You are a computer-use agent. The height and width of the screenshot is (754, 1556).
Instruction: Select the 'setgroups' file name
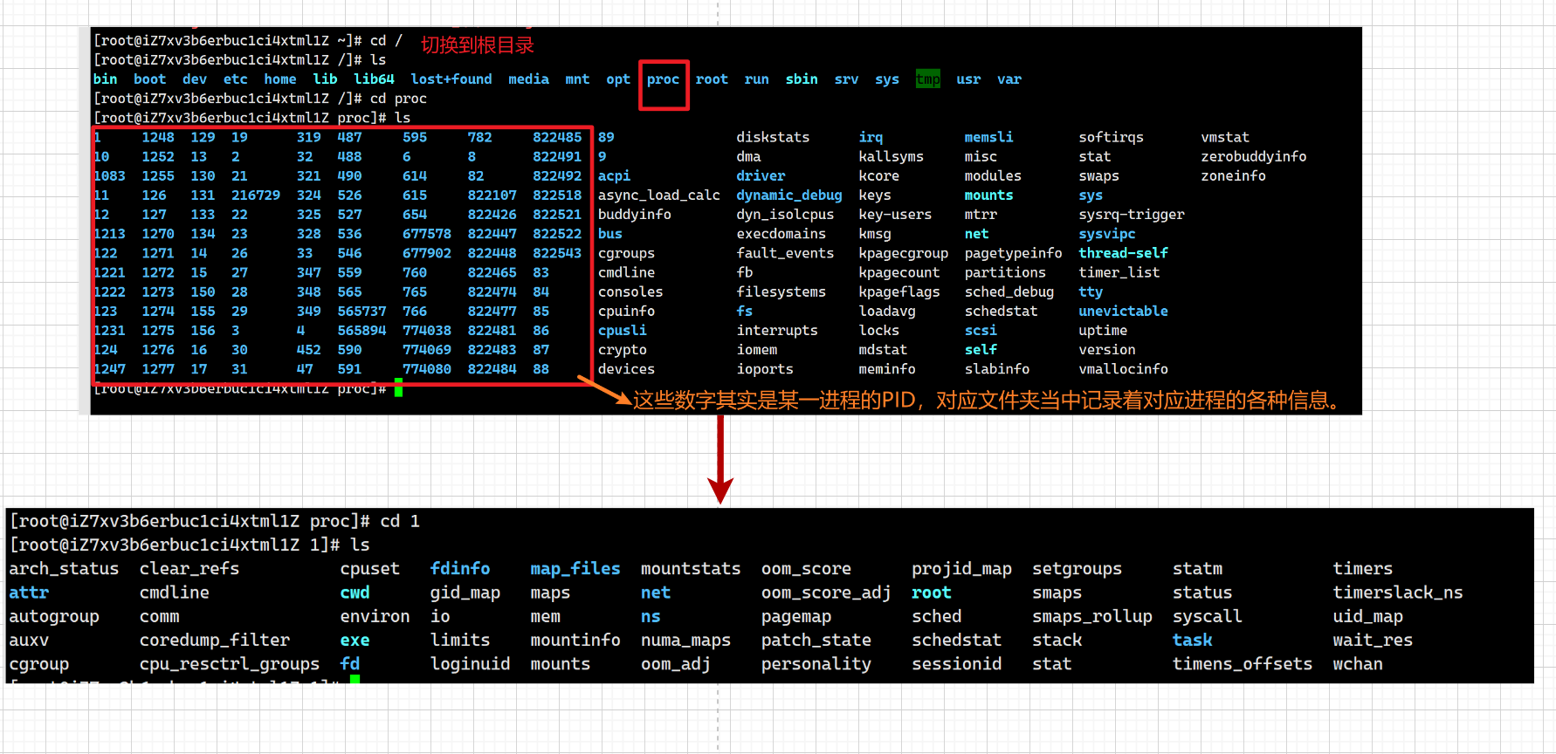coord(1077,569)
